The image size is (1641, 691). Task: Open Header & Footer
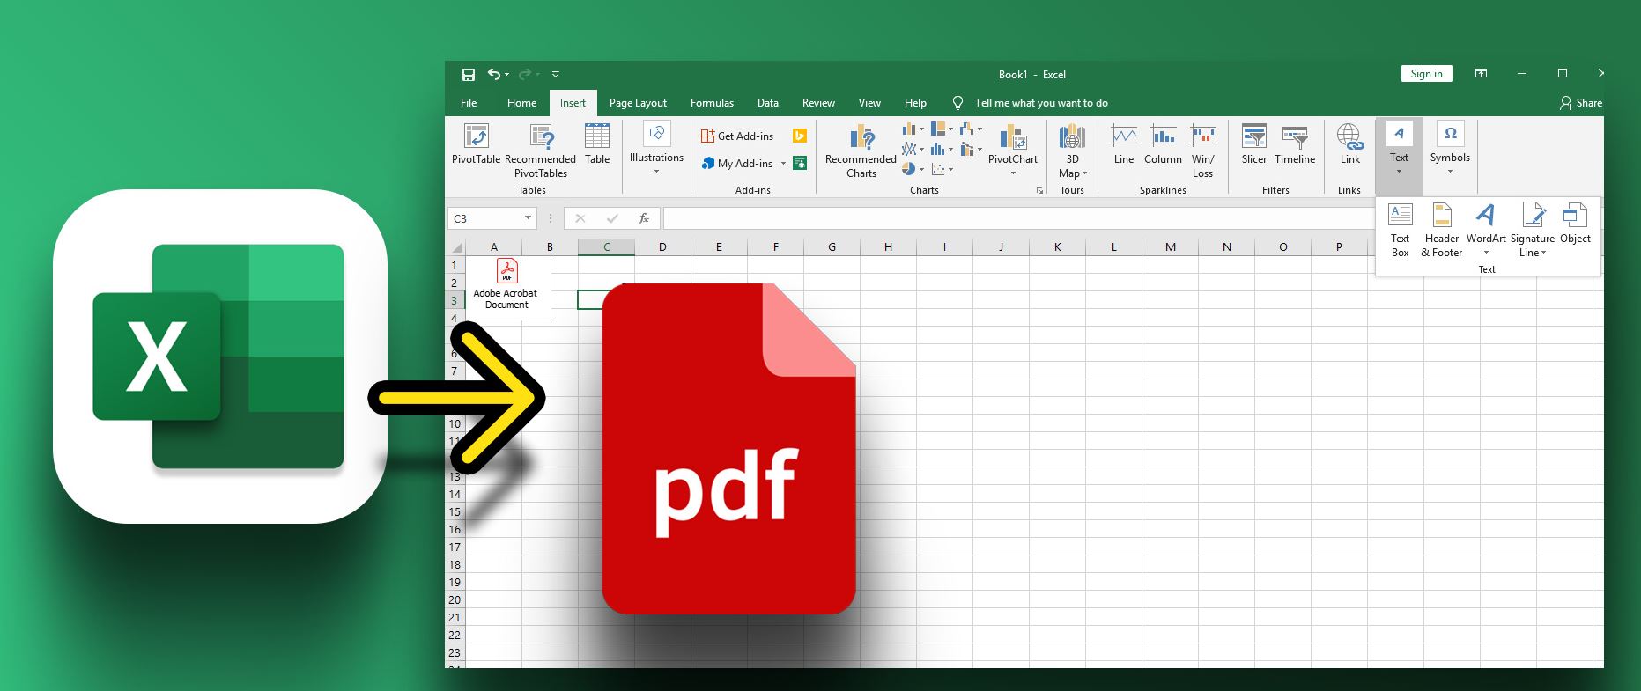pos(1442,230)
